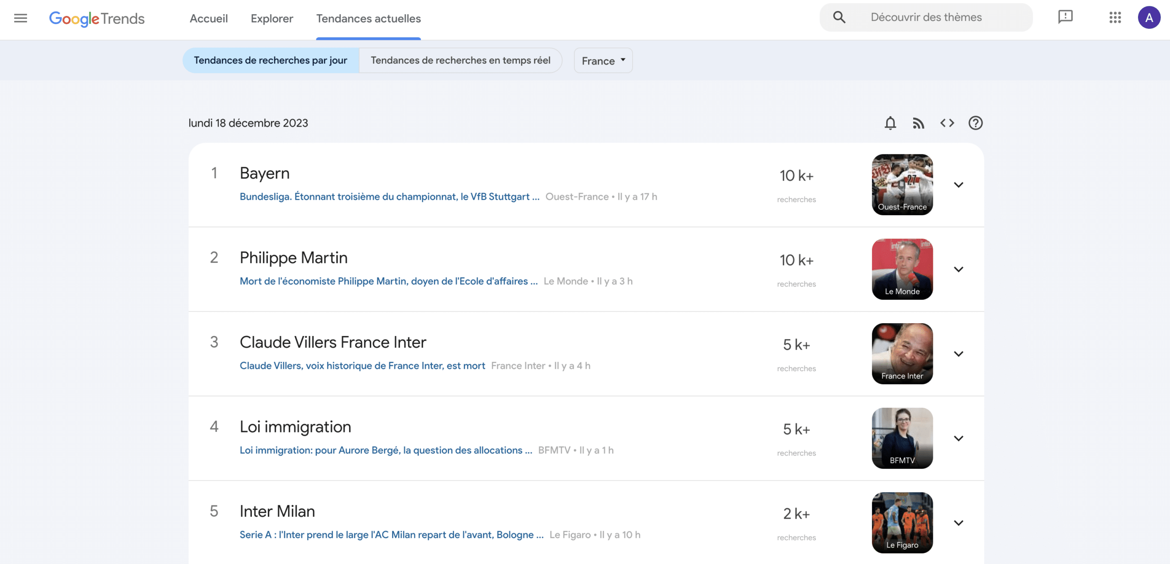Open the Le Monde Philippe Martin article link
The image size is (1170, 564).
tap(388, 281)
